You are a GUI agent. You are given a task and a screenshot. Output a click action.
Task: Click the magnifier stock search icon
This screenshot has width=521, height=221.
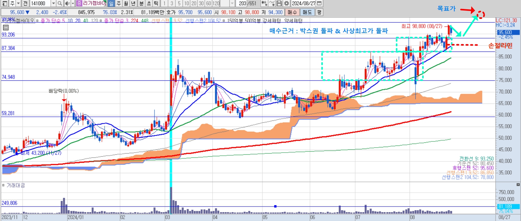pos(60,3)
